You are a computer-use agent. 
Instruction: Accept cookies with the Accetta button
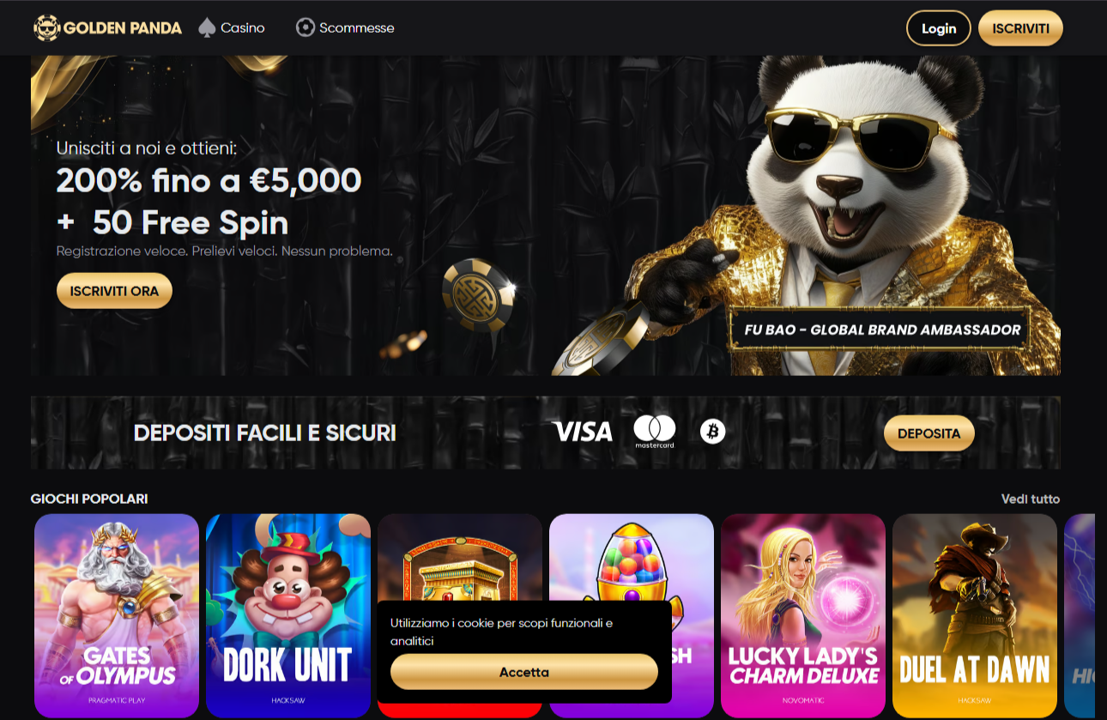click(524, 672)
